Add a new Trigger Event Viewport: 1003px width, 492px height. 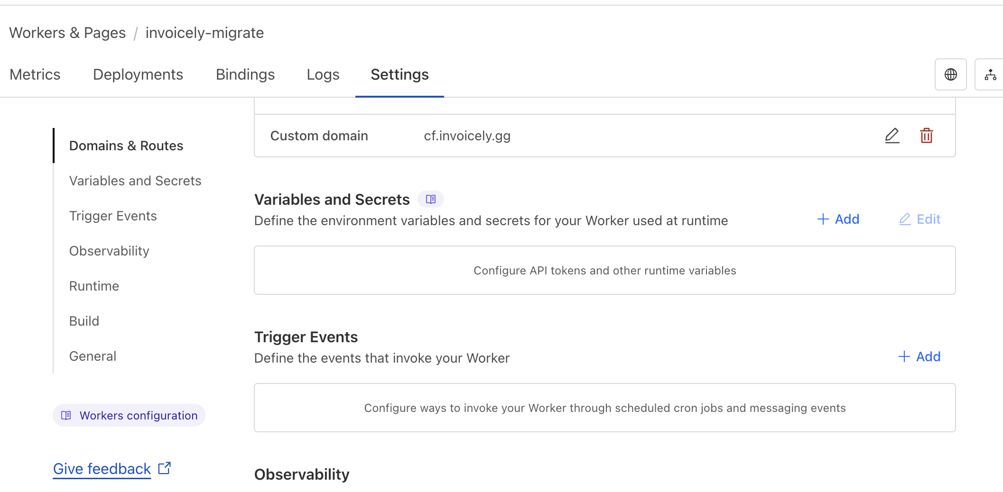[919, 356]
